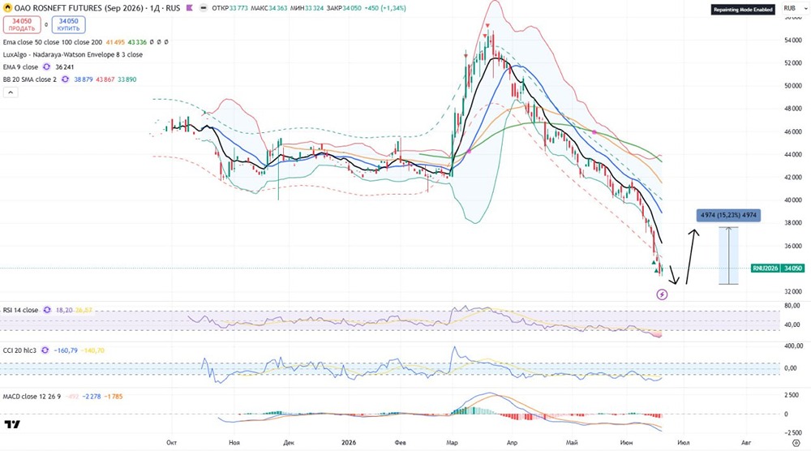Screen dimensions: 811x451
Task: Select the Ema close 50 100 200 legend
Action: pos(52,42)
